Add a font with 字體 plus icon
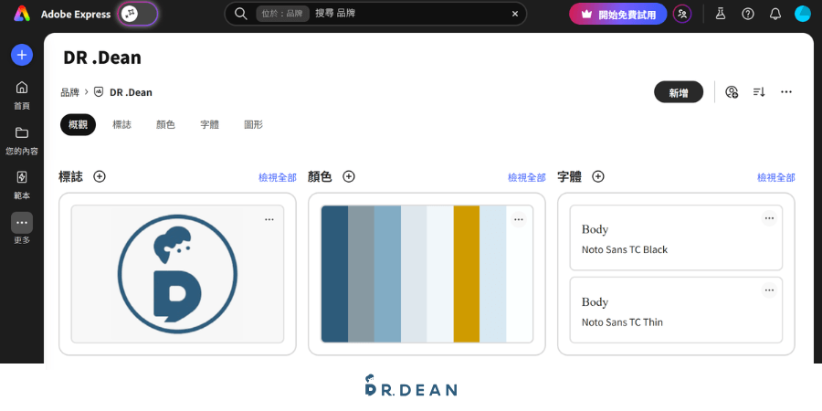The image size is (822, 411). click(598, 176)
